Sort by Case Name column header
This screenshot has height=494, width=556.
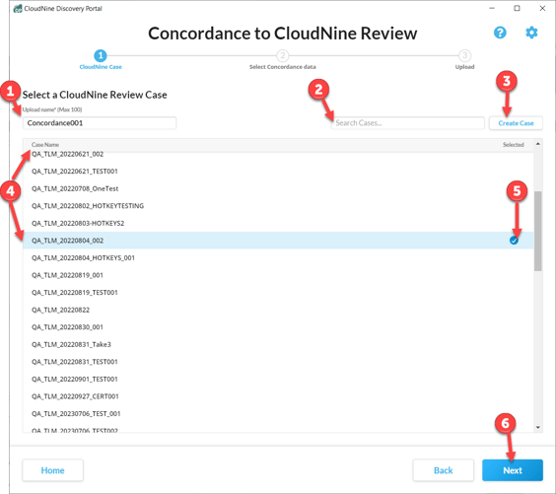(x=45, y=145)
